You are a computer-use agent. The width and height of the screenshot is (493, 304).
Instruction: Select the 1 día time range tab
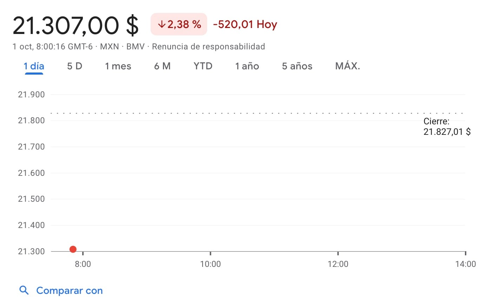pos(34,66)
